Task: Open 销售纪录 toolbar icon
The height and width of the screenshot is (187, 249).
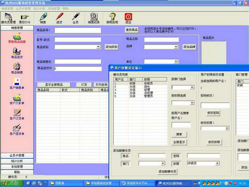Action: click(94, 18)
